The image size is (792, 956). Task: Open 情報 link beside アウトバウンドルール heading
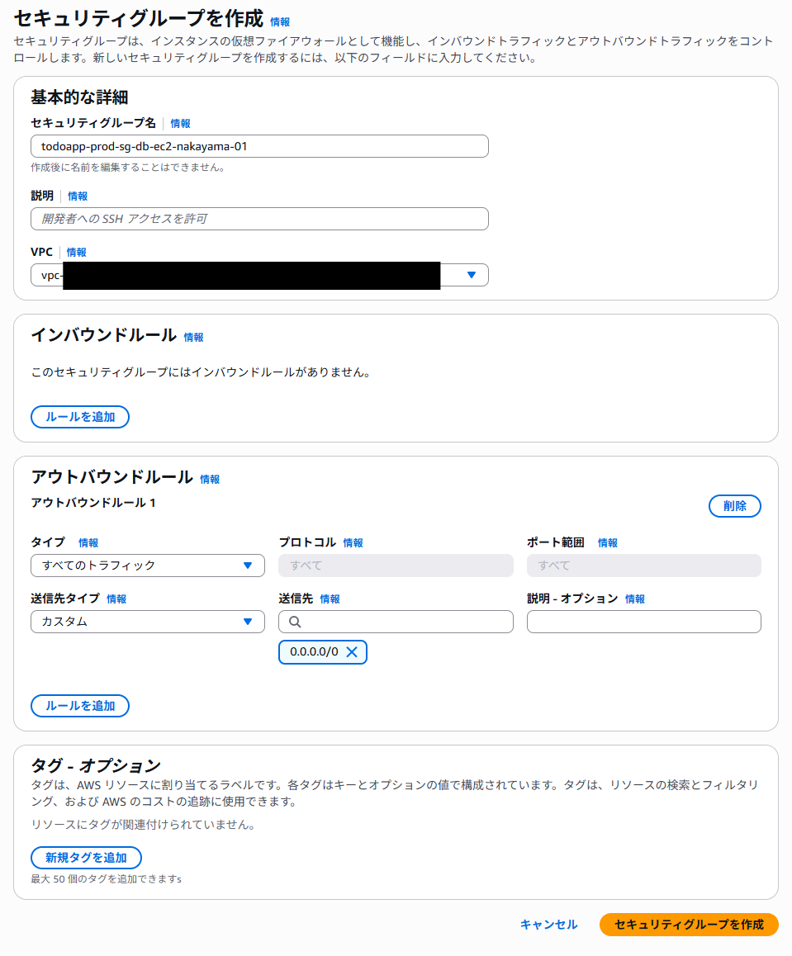[210, 479]
